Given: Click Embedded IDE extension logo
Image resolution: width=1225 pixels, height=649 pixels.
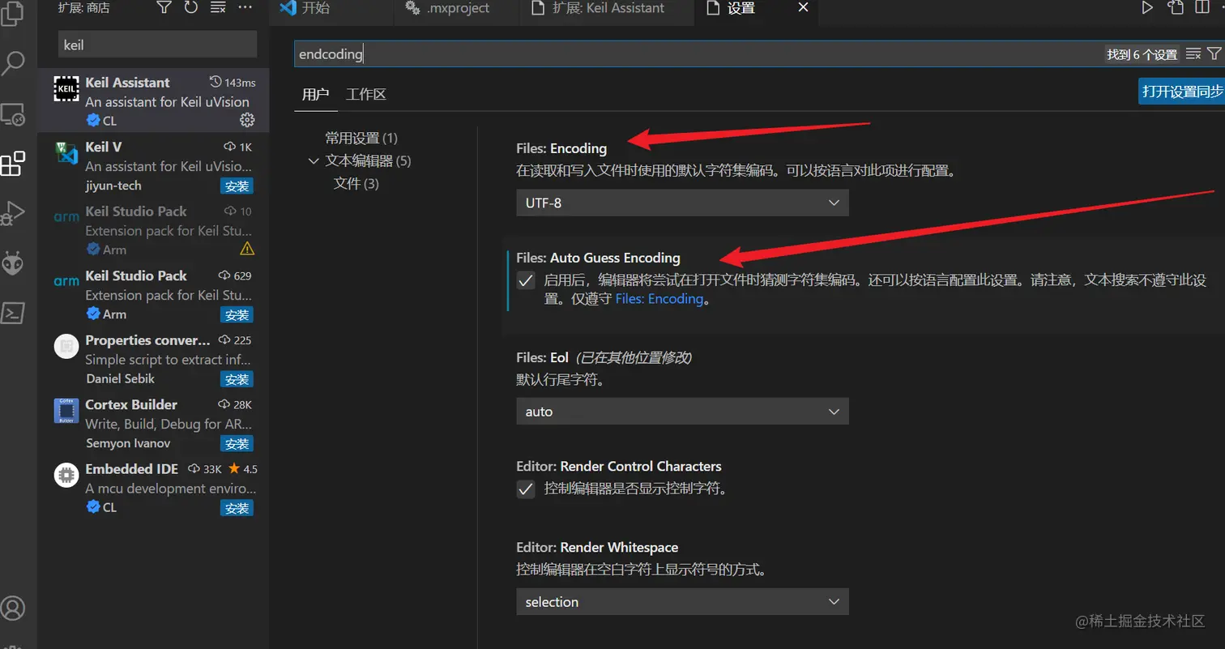Looking at the screenshot, I should click(x=66, y=475).
